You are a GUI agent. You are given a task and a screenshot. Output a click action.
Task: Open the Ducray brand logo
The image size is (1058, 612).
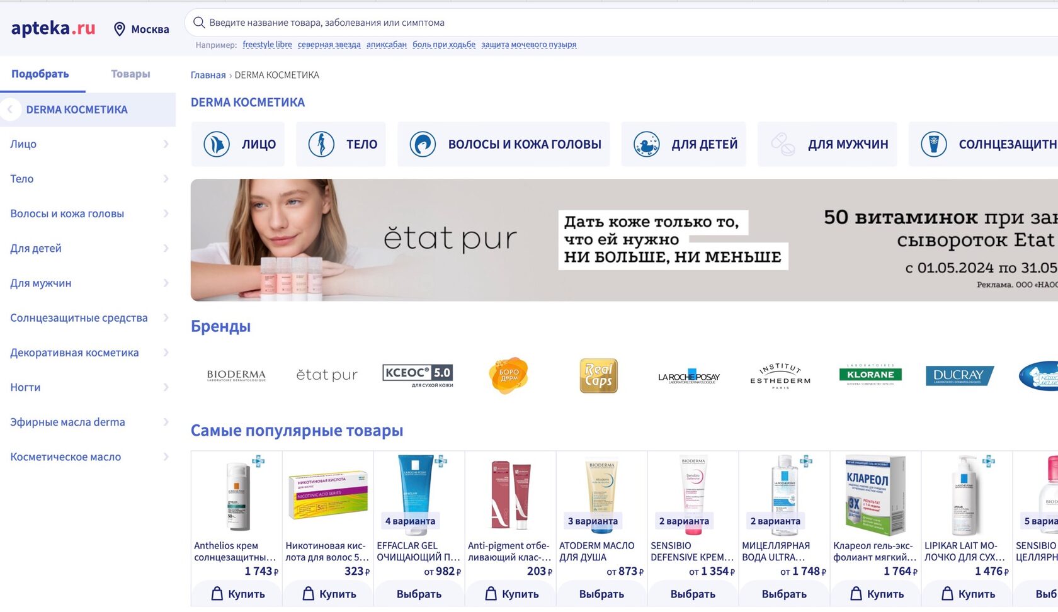pyautogui.click(x=959, y=375)
